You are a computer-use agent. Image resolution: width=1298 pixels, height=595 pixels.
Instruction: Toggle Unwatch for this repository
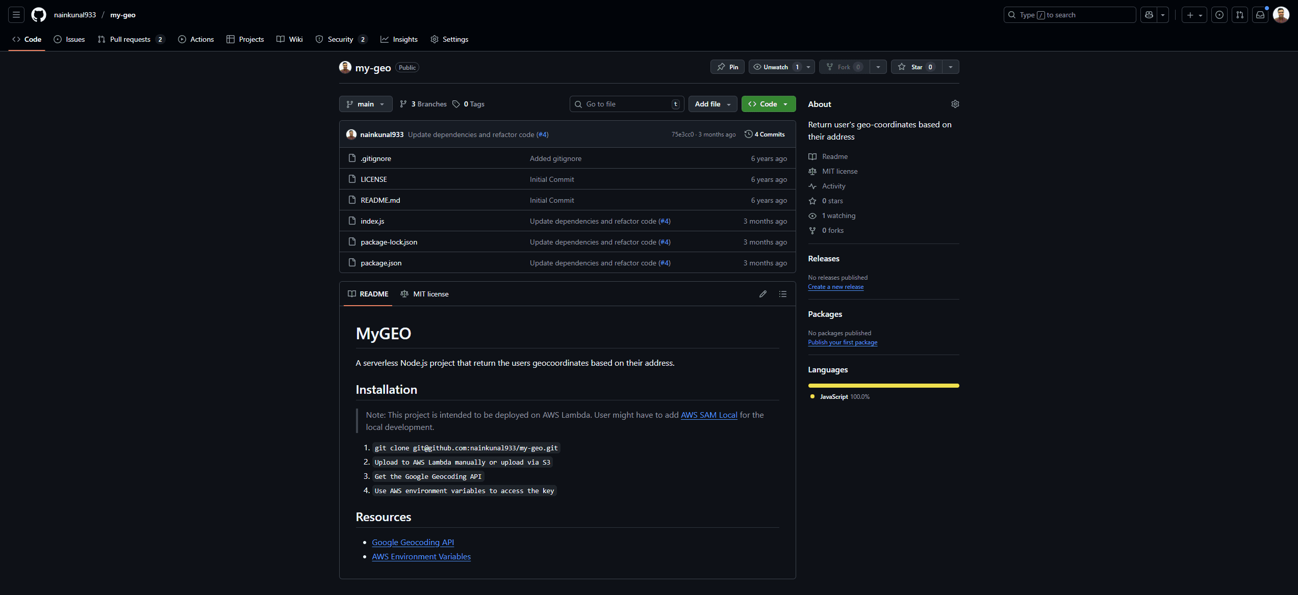point(775,67)
